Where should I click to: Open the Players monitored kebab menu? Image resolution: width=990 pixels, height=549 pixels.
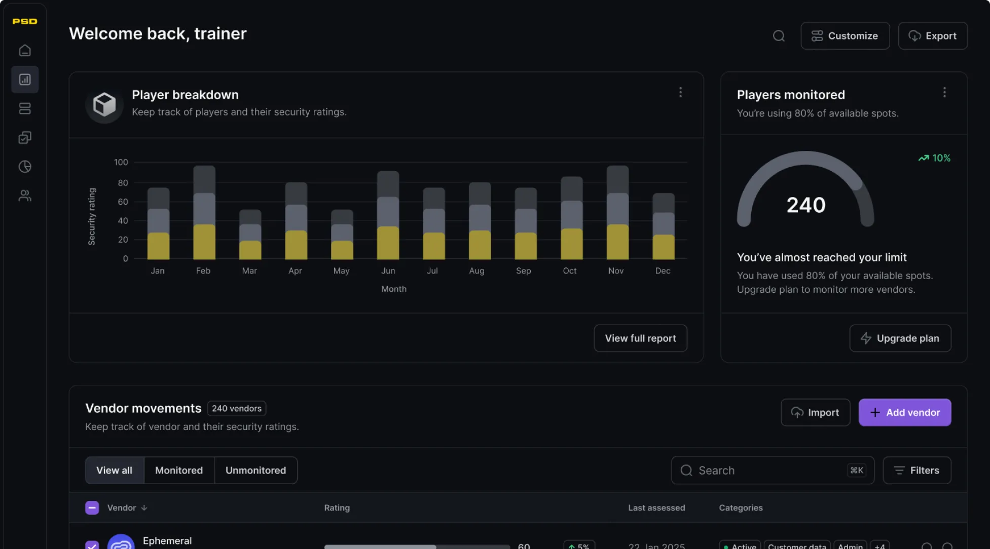(944, 92)
